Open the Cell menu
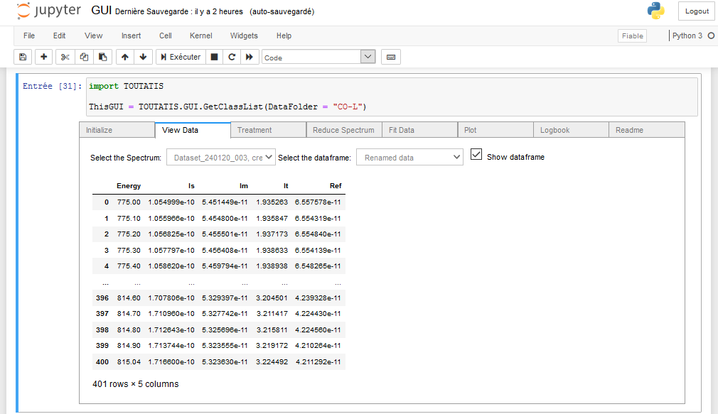 [166, 36]
